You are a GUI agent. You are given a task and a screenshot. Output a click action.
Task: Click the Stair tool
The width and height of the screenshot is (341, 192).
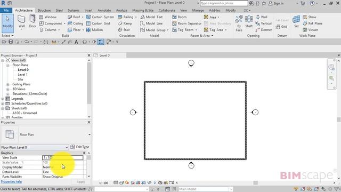pos(124,30)
